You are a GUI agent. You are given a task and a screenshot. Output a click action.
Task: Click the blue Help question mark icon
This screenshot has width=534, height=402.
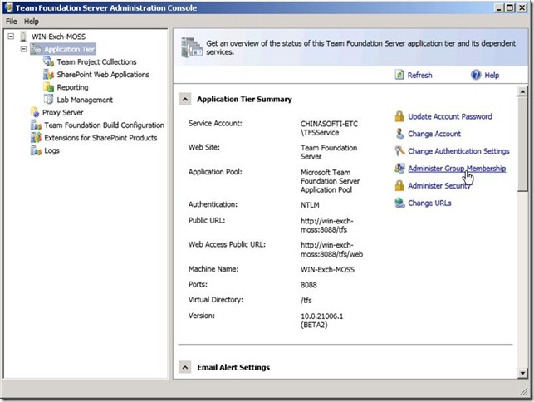tap(476, 75)
